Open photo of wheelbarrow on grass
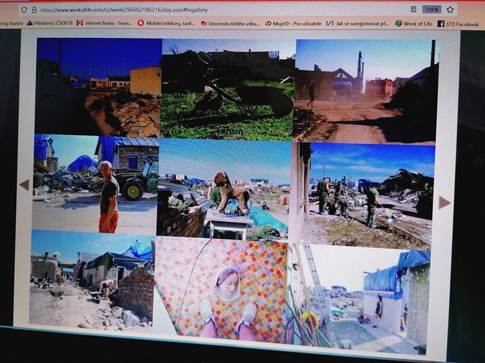485x363 pixels. [x=227, y=90]
